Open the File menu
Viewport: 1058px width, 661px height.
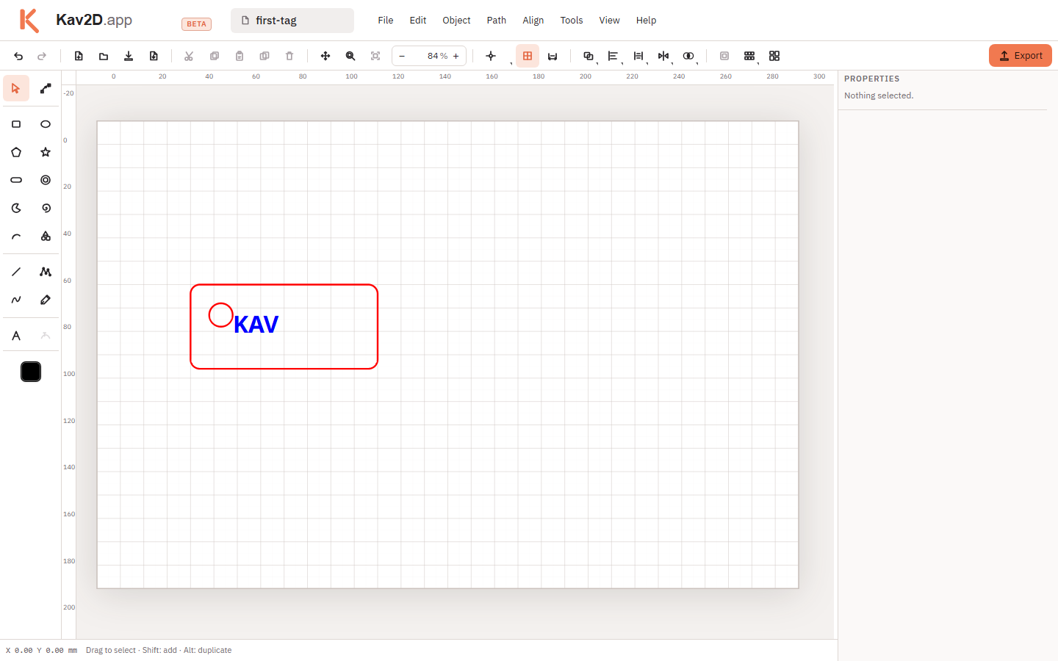tap(386, 21)
